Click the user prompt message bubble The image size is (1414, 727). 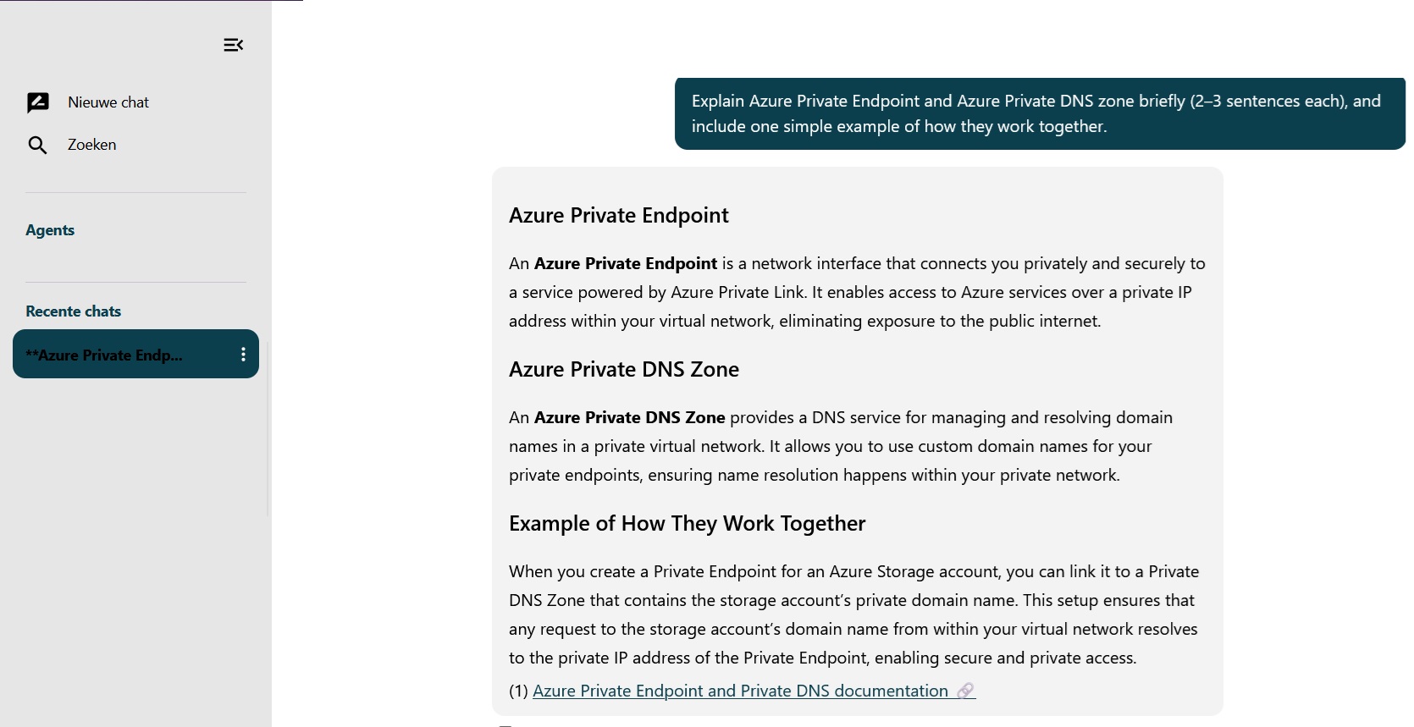[1039, 113]
